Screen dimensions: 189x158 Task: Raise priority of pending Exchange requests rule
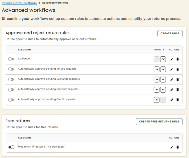[157, 79]
